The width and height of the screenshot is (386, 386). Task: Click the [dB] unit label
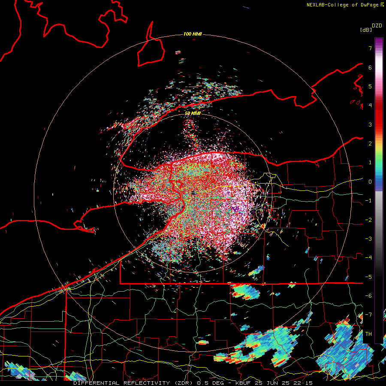[x=366, y=30]
